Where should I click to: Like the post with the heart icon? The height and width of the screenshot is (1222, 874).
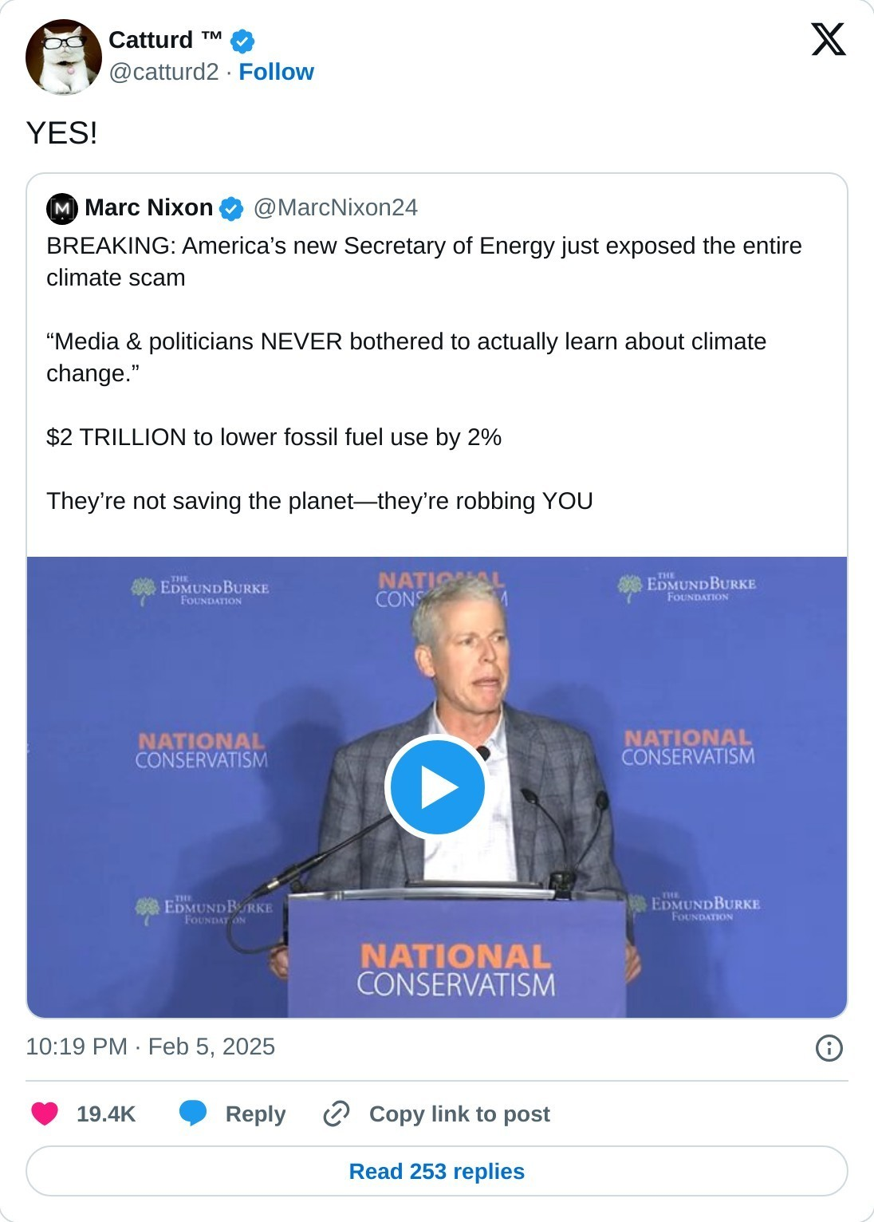45,1114
